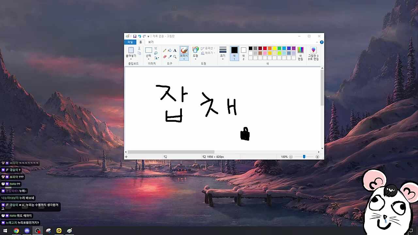Screen dimensions: 418x235
Task: Open the File (파일) menu
Action: tap(130, 42)
